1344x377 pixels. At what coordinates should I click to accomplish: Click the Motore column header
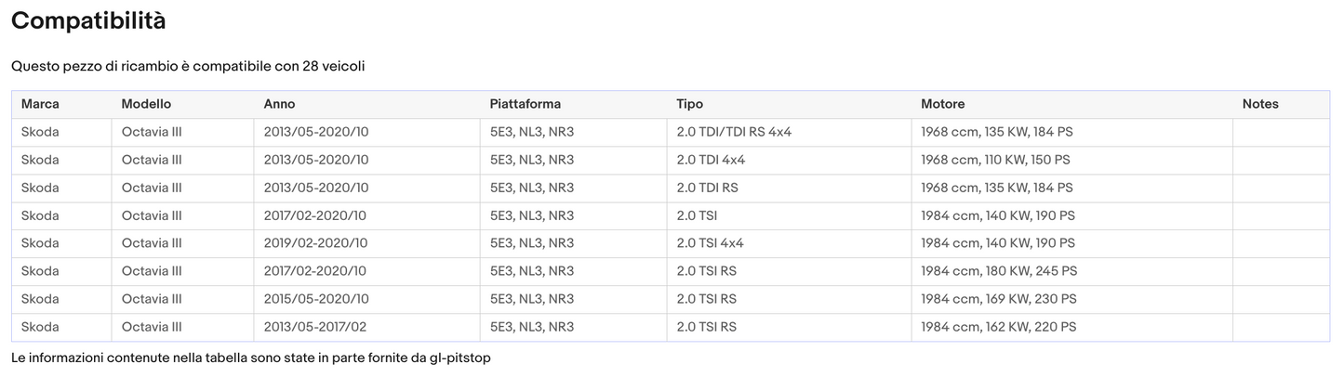tap(942, 104)
